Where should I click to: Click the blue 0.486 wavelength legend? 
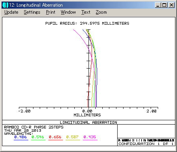point(20,137)
